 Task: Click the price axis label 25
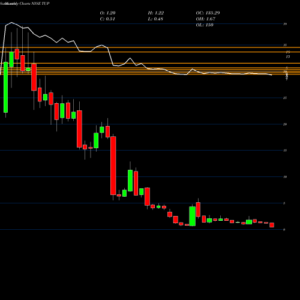point(285,98)
